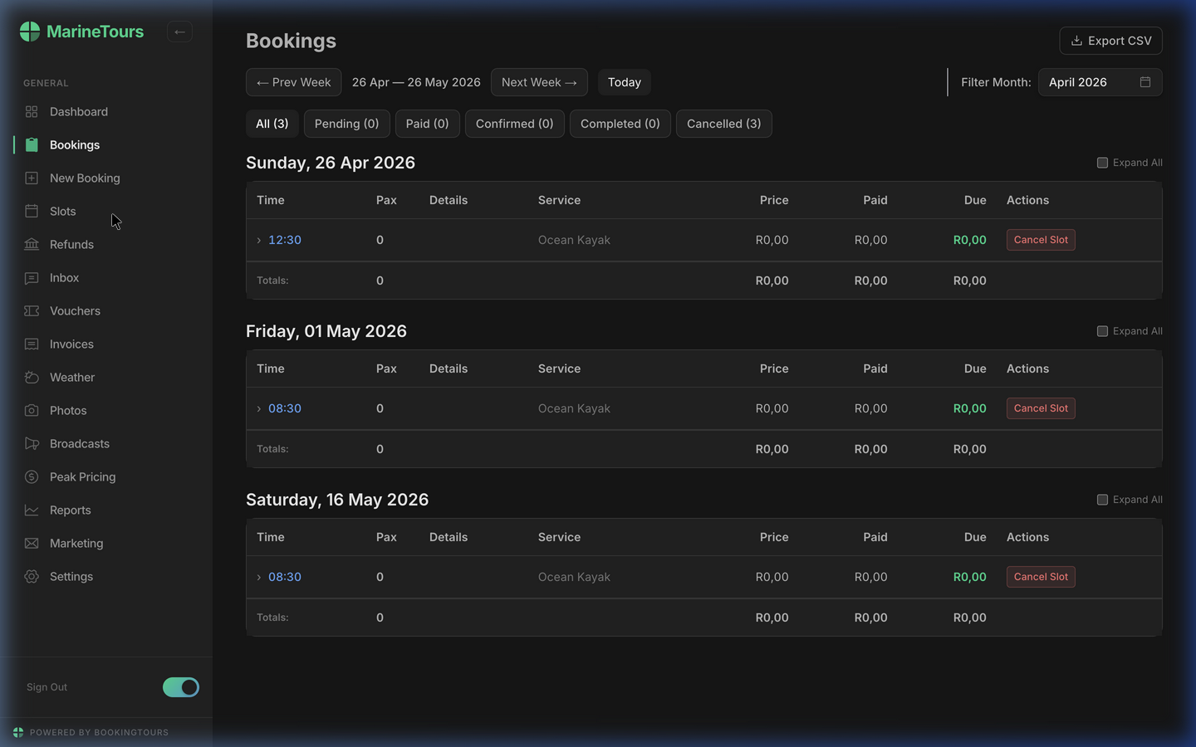Cancel Slot for Sunday 12:30 Ocean Kayak
This screenshot has width=1196, height=747.
tap(1041, 240)
